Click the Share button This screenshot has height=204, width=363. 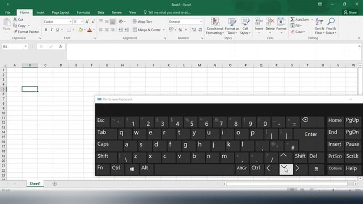(350, 12)
